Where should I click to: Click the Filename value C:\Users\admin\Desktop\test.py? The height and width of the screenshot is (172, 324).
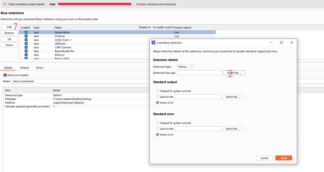tap(72, 99)
